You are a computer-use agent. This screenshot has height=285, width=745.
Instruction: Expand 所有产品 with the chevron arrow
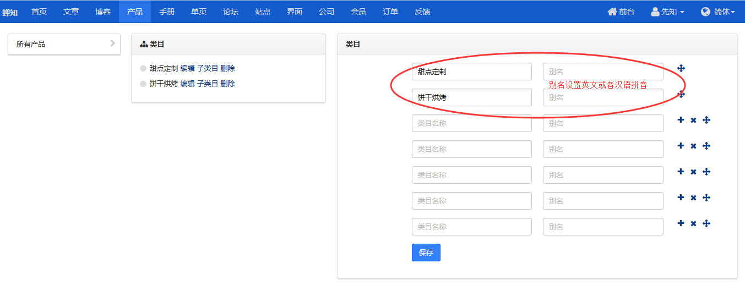112,43
